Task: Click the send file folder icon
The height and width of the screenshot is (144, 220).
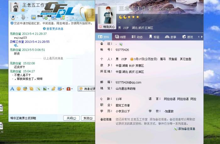Action: pyautogui.click(x=33, y=17)
